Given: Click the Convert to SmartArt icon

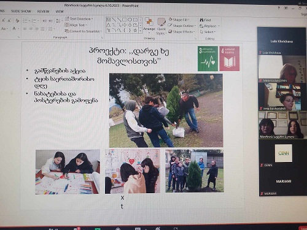Looking at the screenshot, I should [x=66, y=31].
